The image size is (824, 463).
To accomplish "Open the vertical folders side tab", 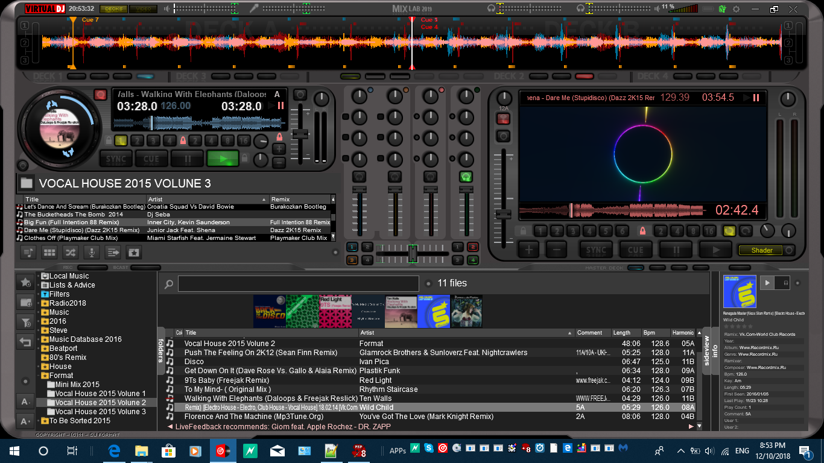I will point(161,350).
